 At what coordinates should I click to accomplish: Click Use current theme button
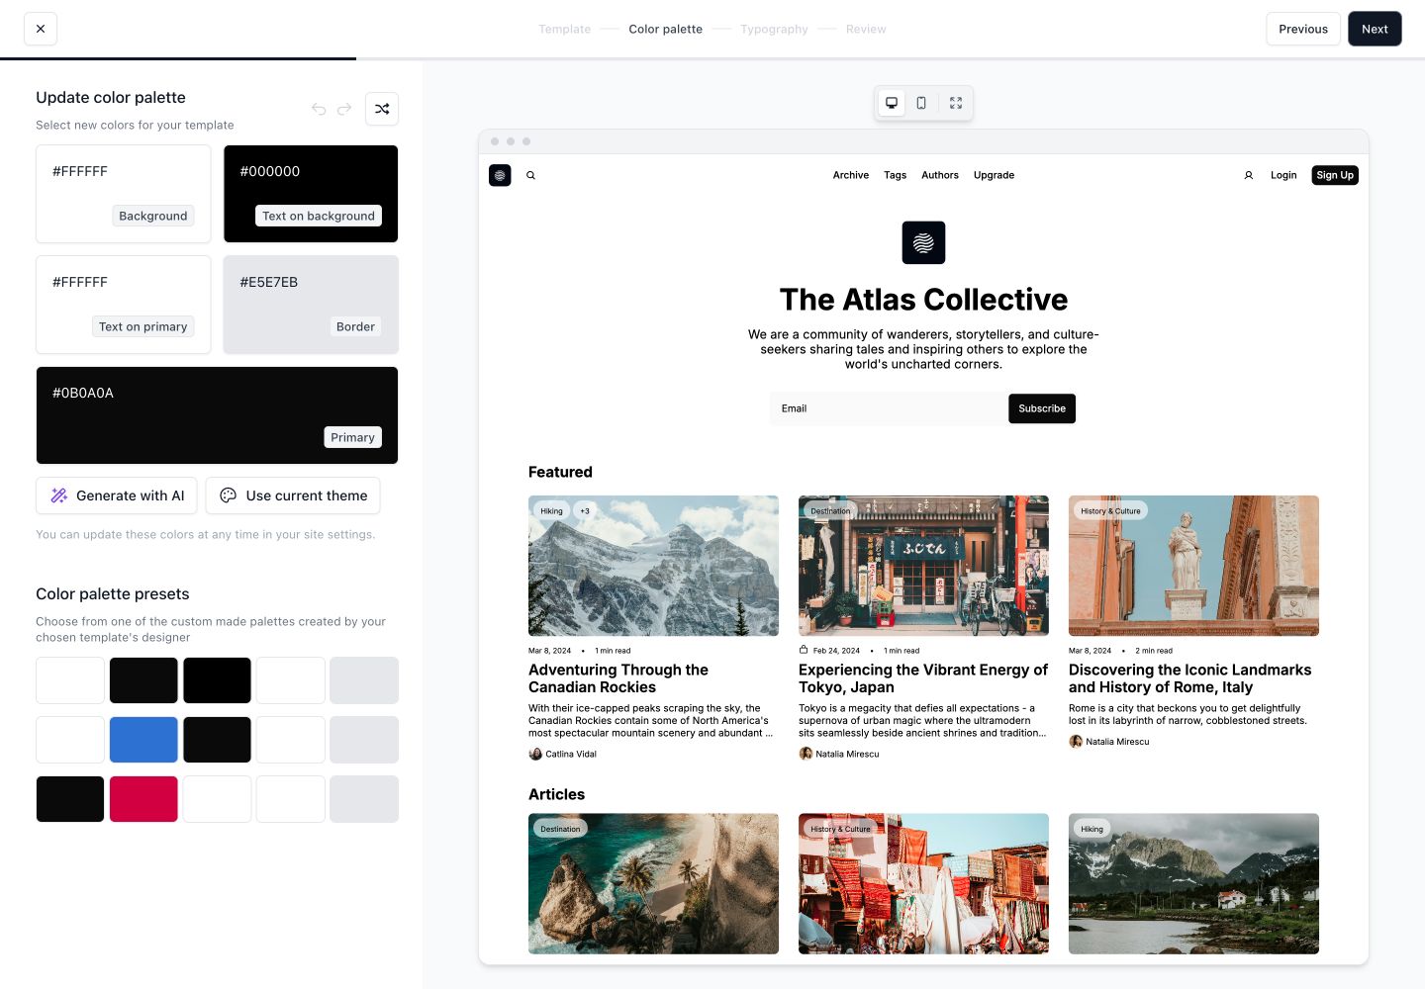coord(293,495)
